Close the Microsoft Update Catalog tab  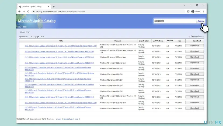coord(48,6)
